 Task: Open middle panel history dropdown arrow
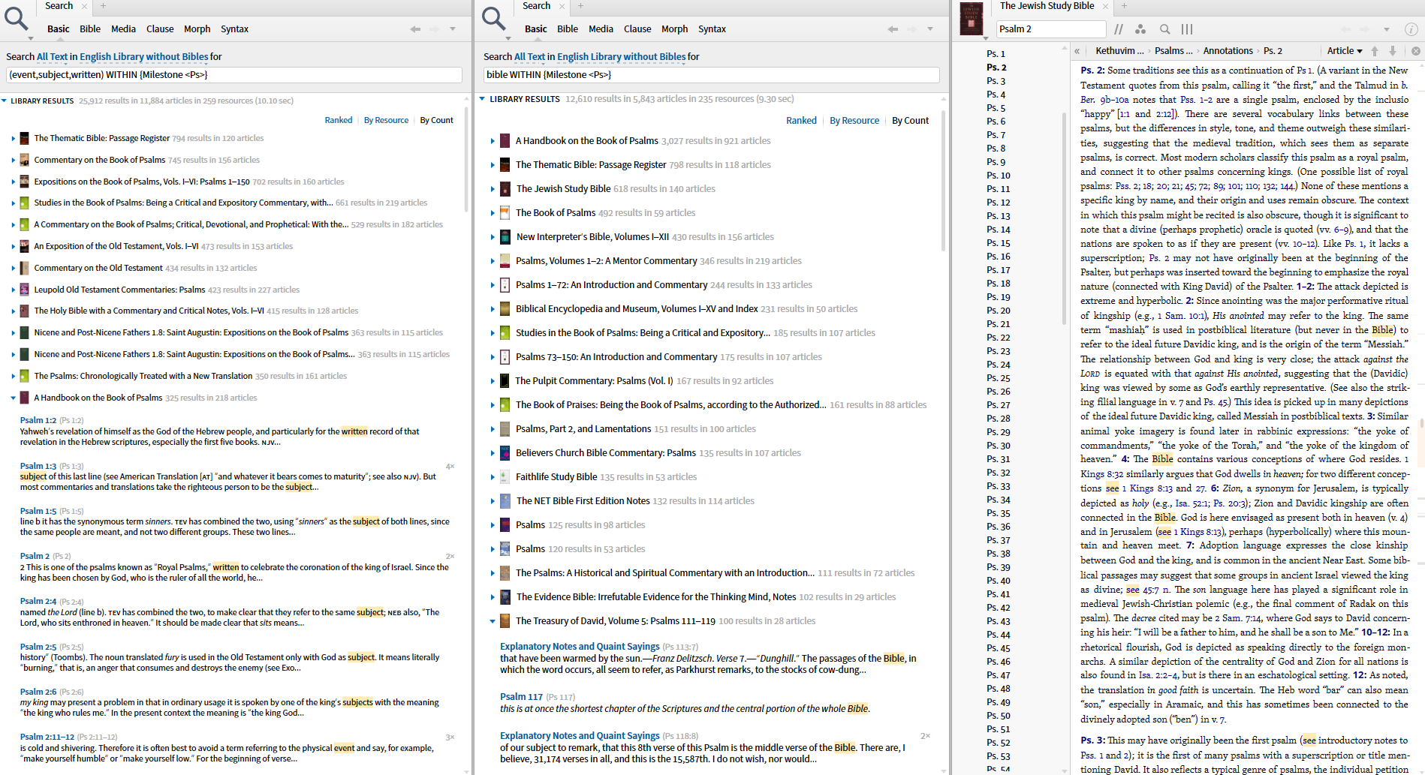click(930, 29)
